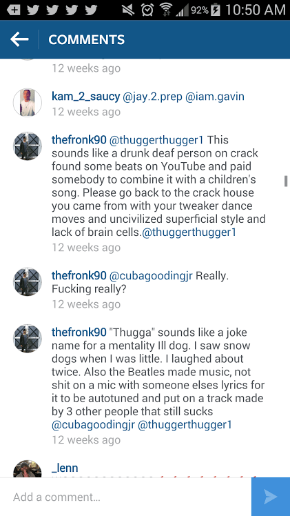The image size is (290, 516).
Task: Open the @jay.2.prep mention
Action: point(152,97)
